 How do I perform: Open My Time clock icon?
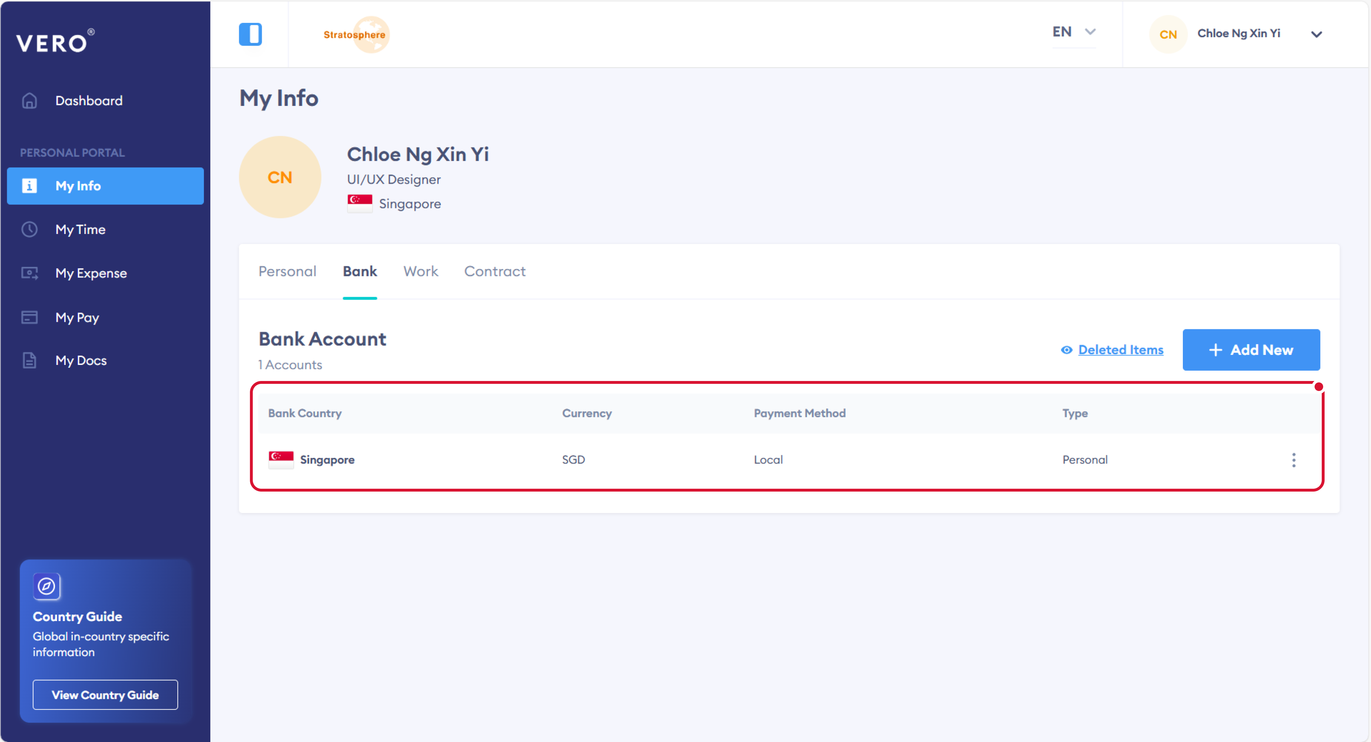click(29, 229)
